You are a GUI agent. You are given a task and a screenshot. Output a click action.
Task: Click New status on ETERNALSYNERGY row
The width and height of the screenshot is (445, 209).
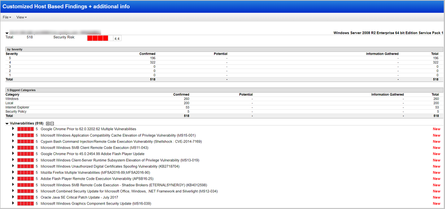tap(436, 185)
